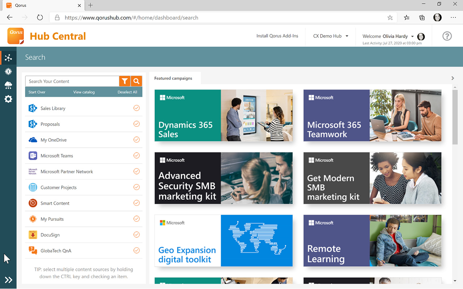
Task: Uncheck the Microsoft Partner Network source
Action: [136, 171]
